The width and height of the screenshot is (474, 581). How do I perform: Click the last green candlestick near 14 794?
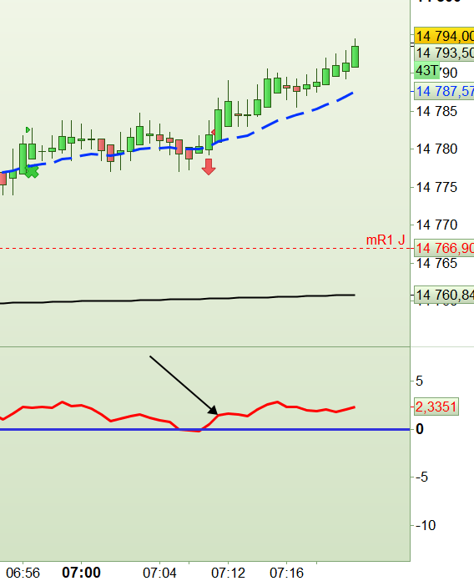click(355, 56)
